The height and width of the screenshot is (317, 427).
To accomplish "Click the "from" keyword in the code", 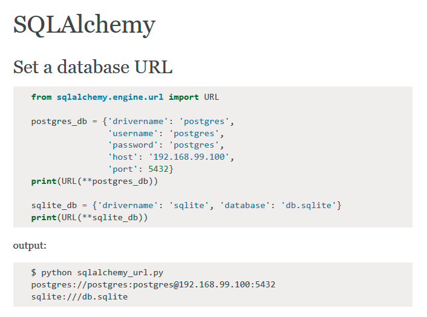I will (x=41, y=97).
